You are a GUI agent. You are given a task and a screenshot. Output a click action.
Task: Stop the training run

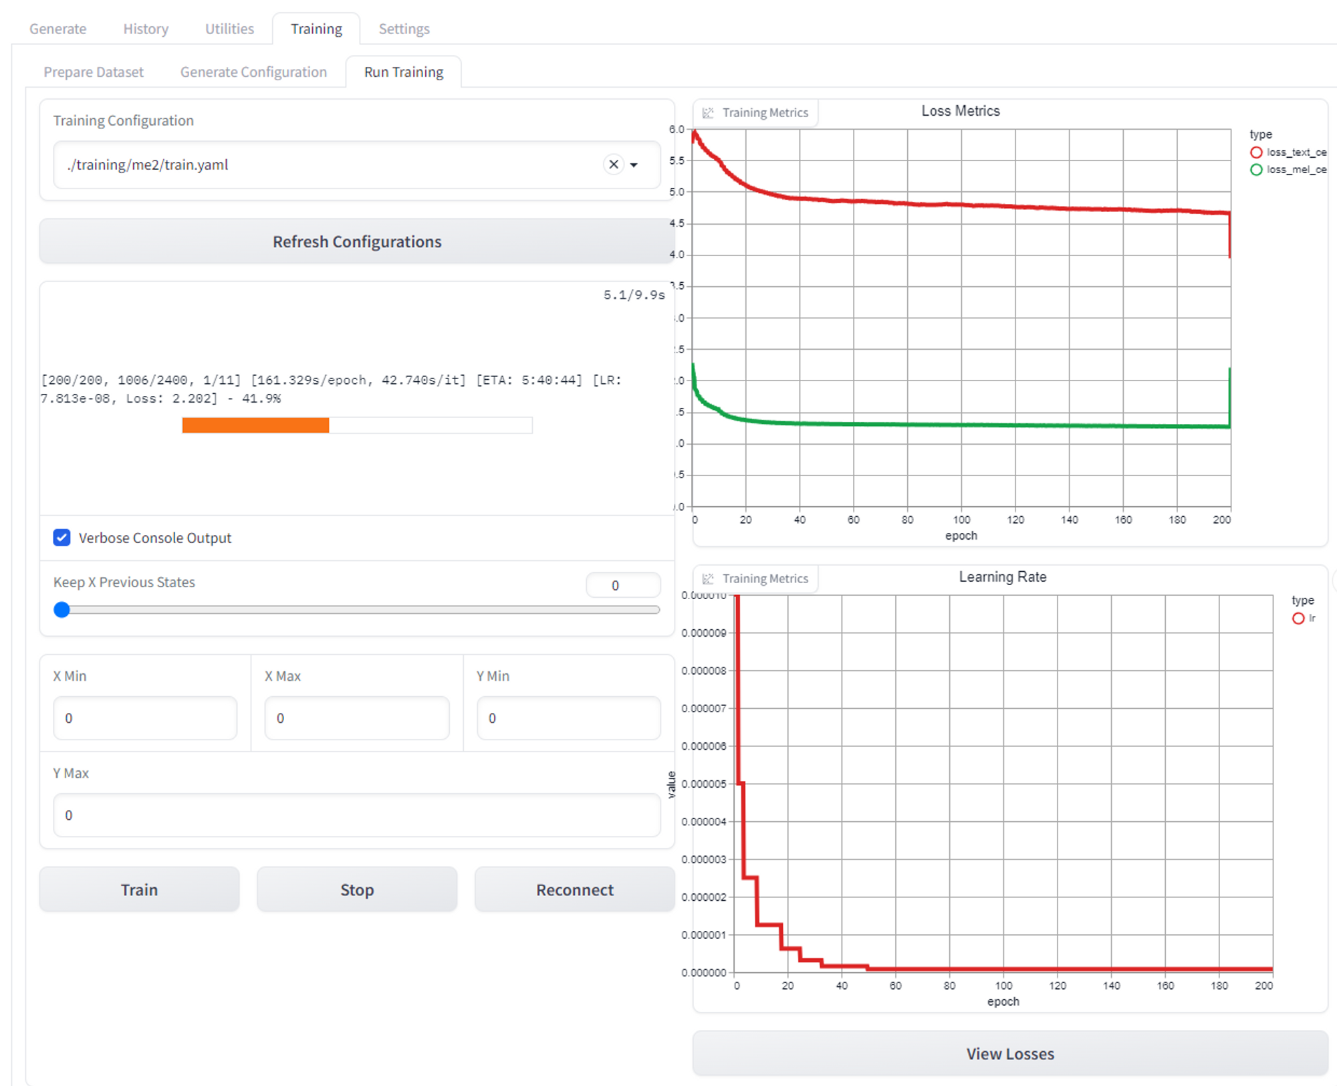(357, 890)
